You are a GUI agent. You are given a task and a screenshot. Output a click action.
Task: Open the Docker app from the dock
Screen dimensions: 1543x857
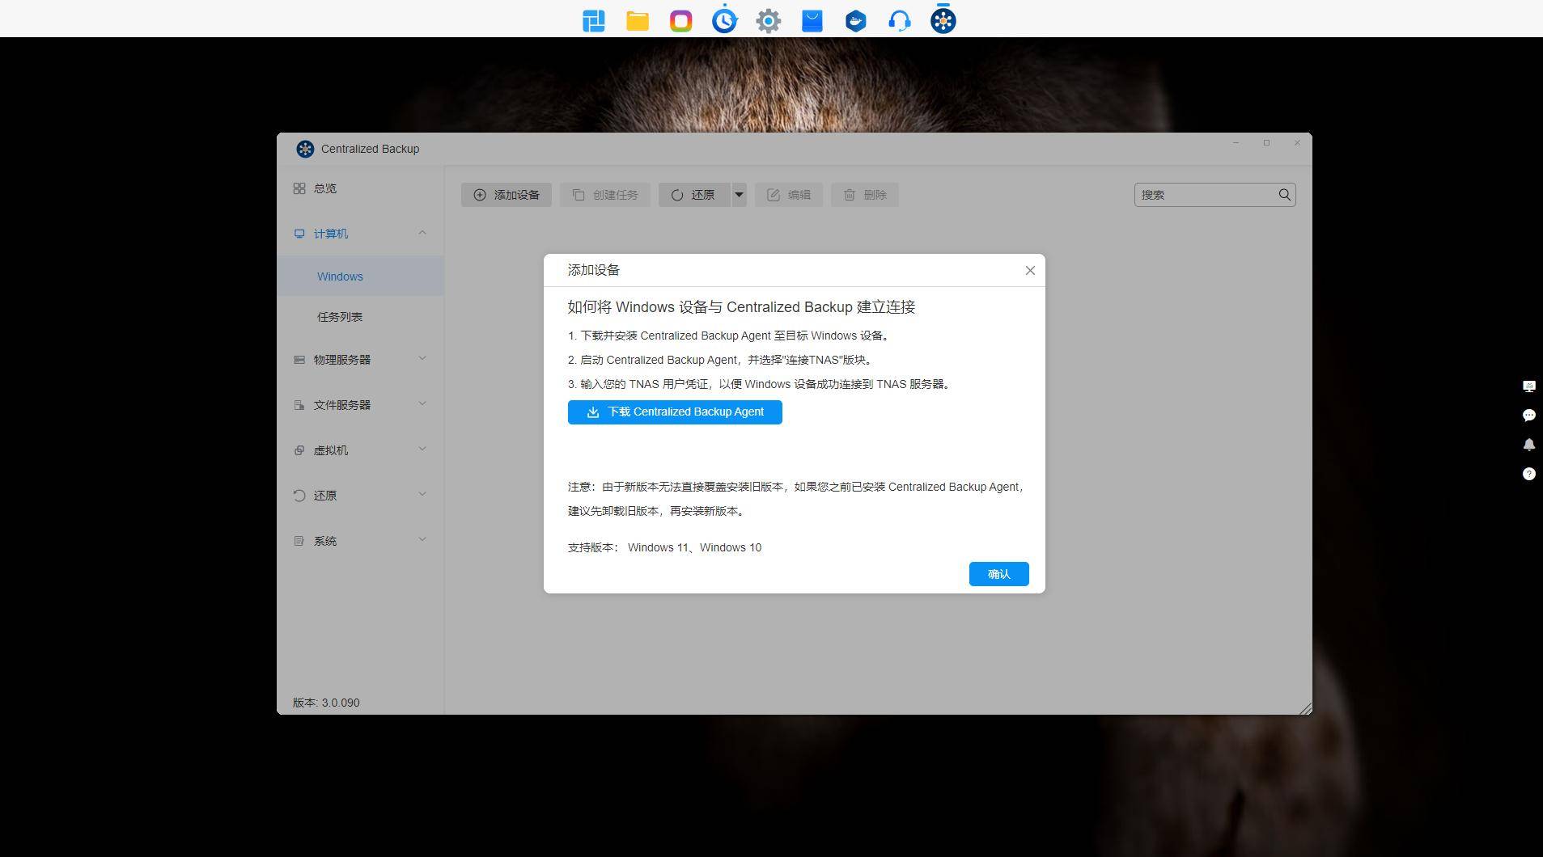[x=855, y=21]
